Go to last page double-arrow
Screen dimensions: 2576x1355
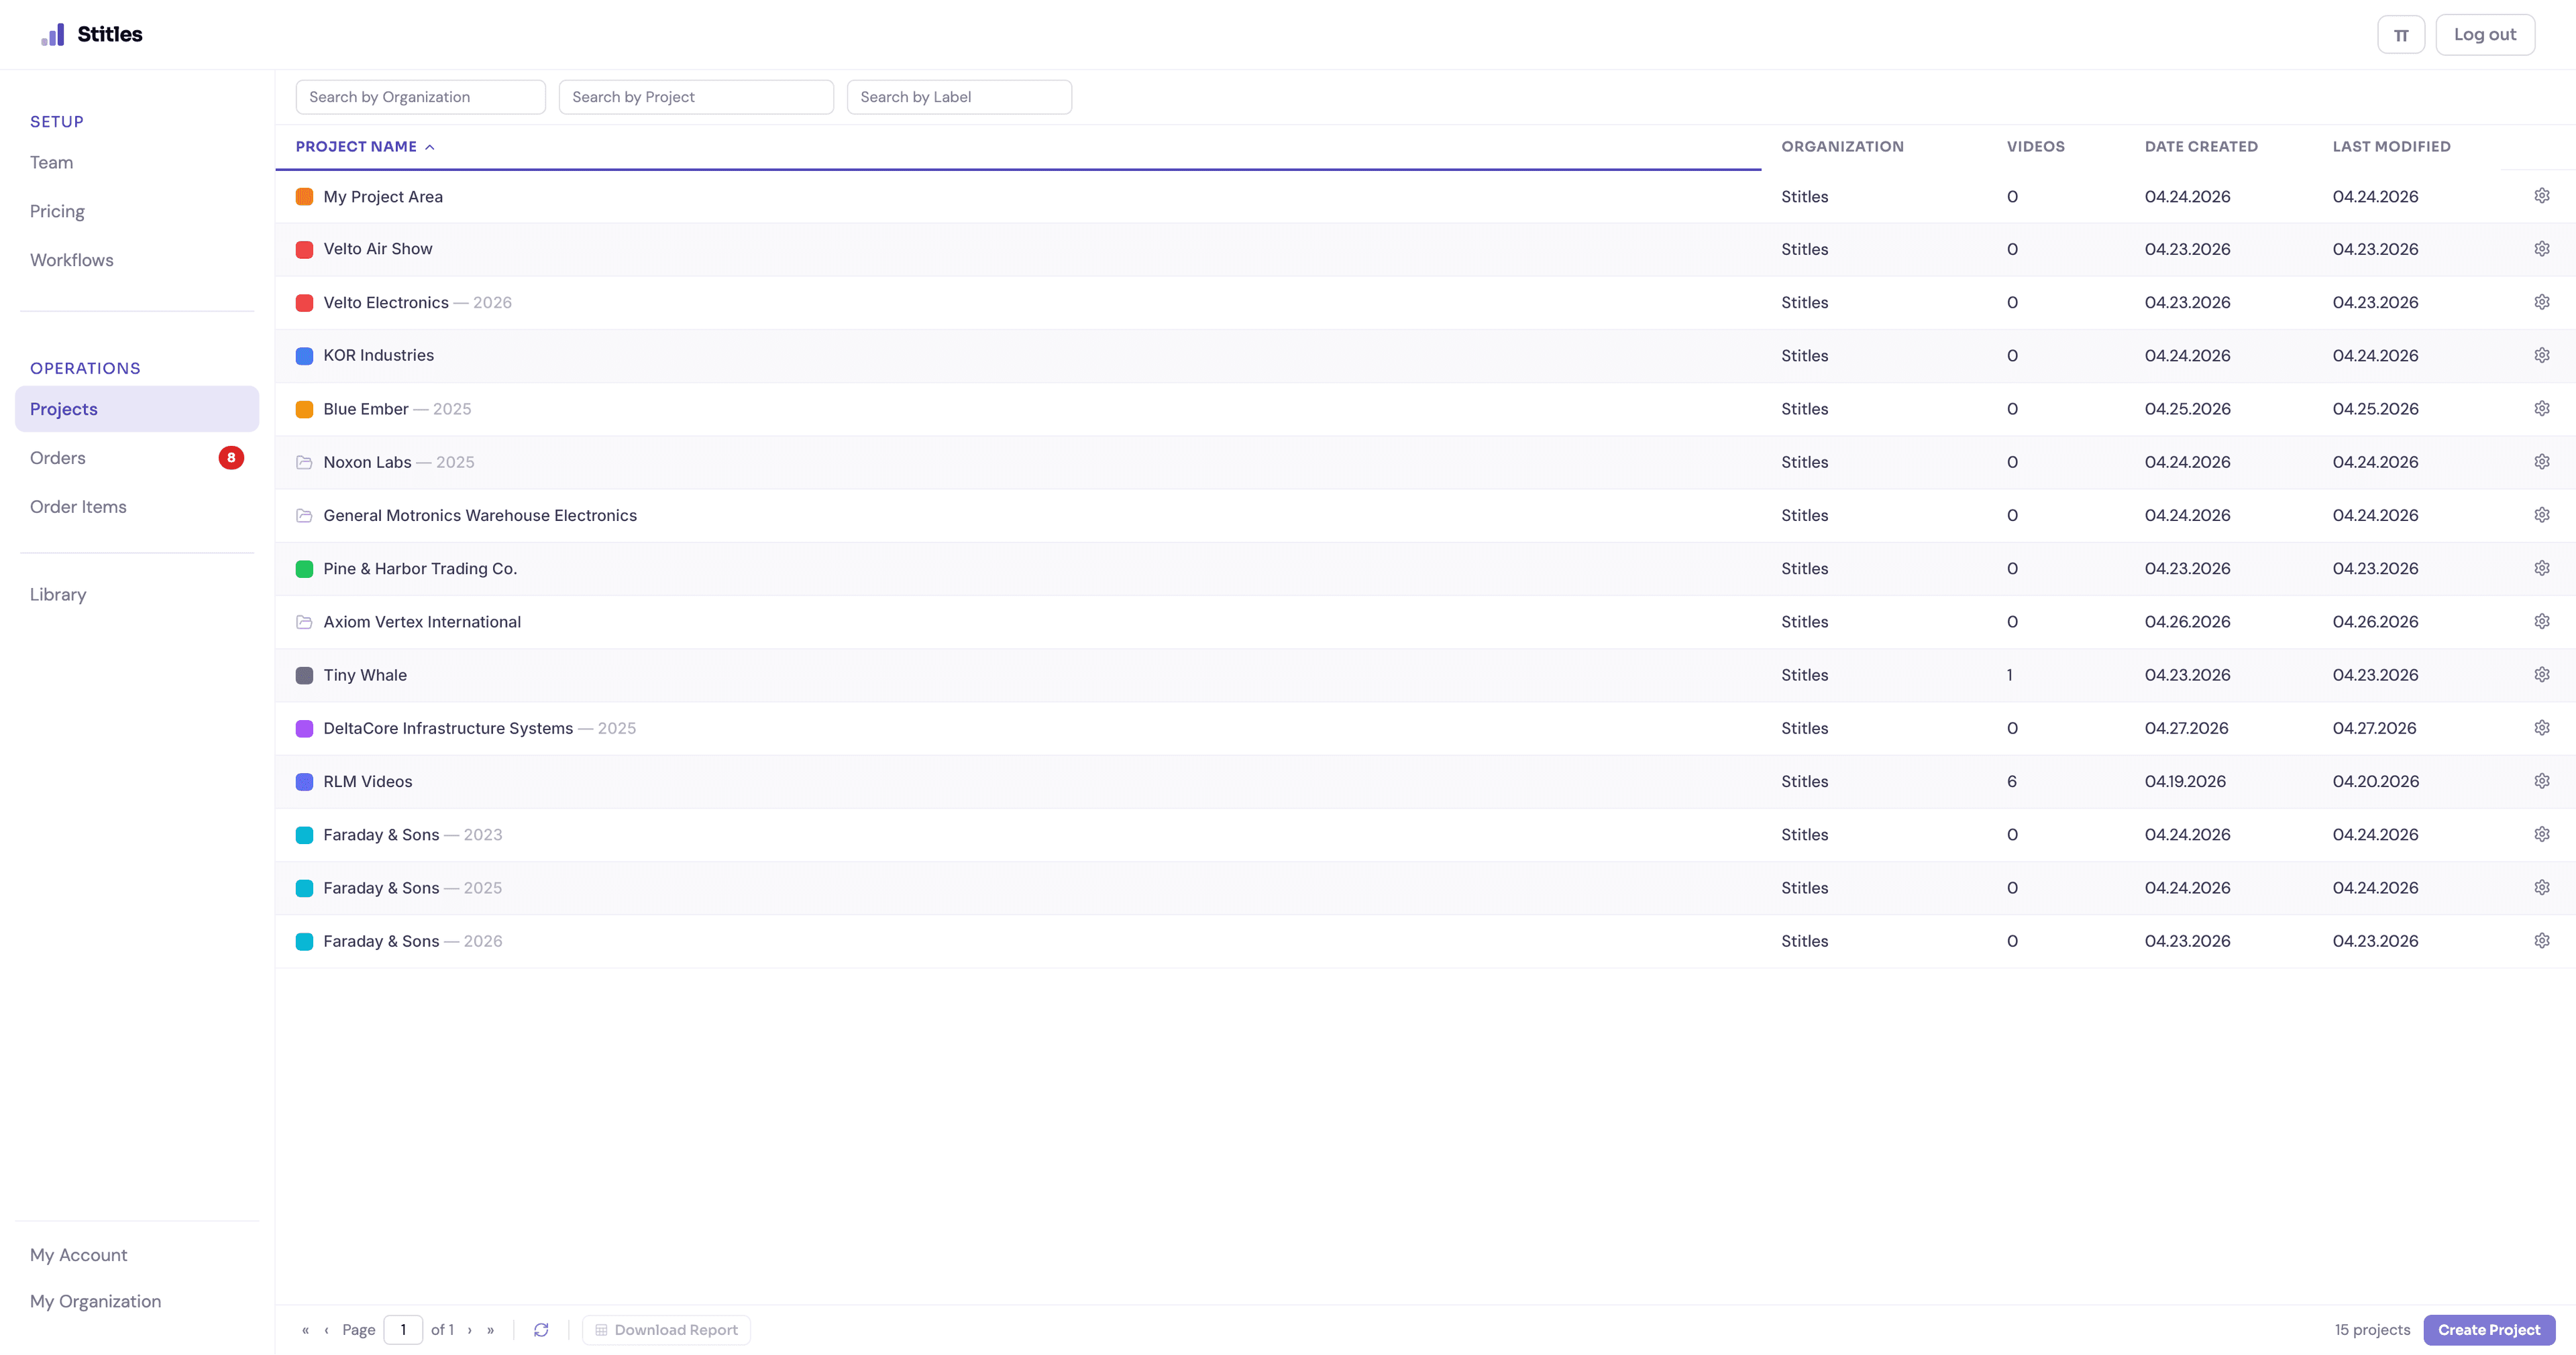(490, 1330)
